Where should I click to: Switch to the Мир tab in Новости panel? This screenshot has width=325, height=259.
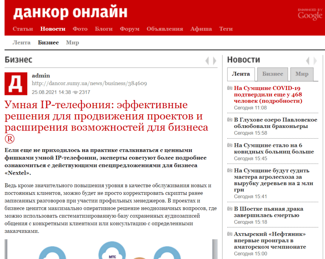(x=301, y=74)
